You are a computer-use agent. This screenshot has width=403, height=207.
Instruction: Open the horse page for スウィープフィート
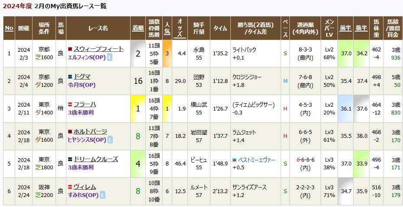coord(99,49)
